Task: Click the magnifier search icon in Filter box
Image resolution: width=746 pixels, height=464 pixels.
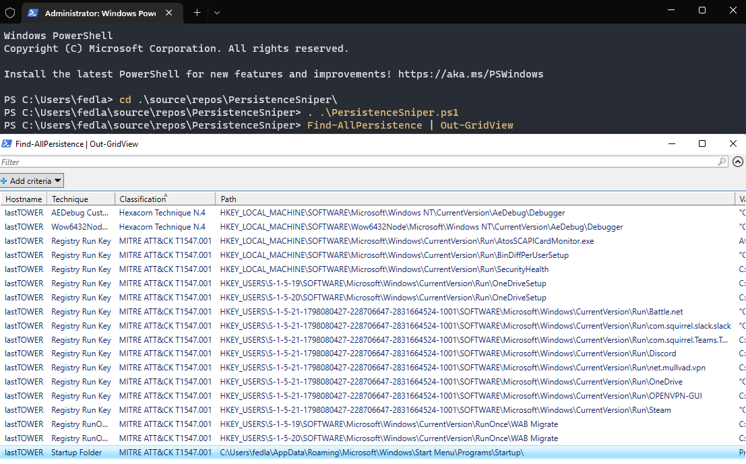Action: point(722,162)
